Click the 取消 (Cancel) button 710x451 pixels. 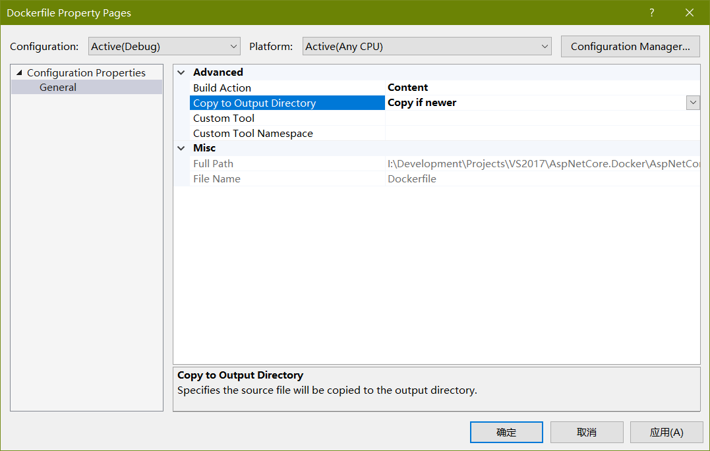pos(587,433)
